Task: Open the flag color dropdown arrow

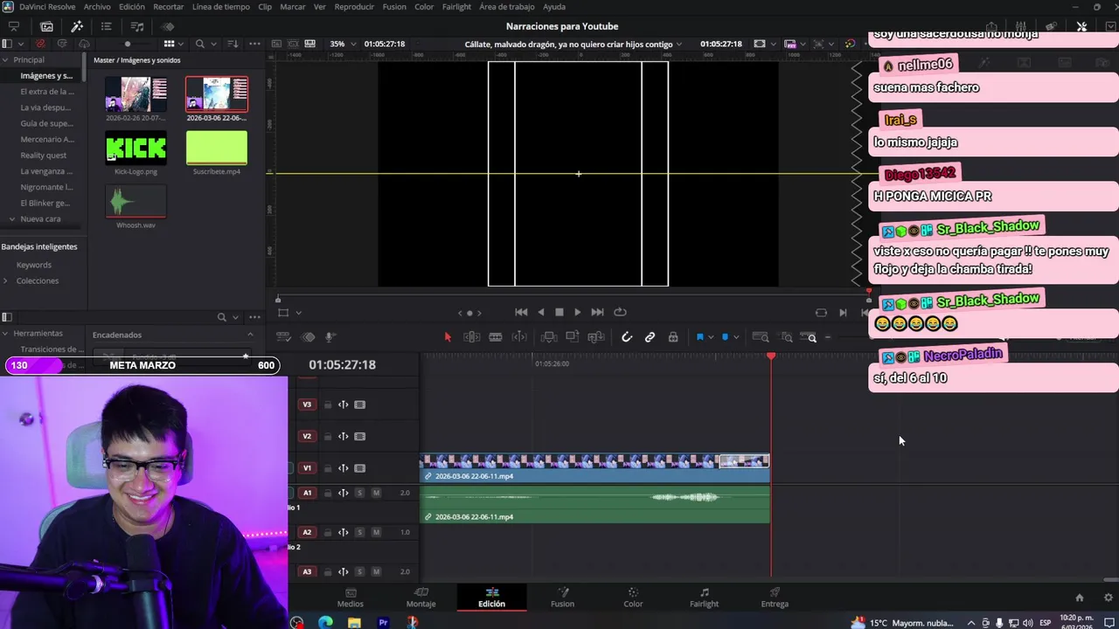Action: tap(711, 337)
